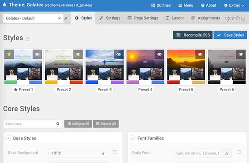Click the Gantry droplet logo icon
Image resolution: width=249 pixels, height=163 pixels.
[x=5, y=5]
